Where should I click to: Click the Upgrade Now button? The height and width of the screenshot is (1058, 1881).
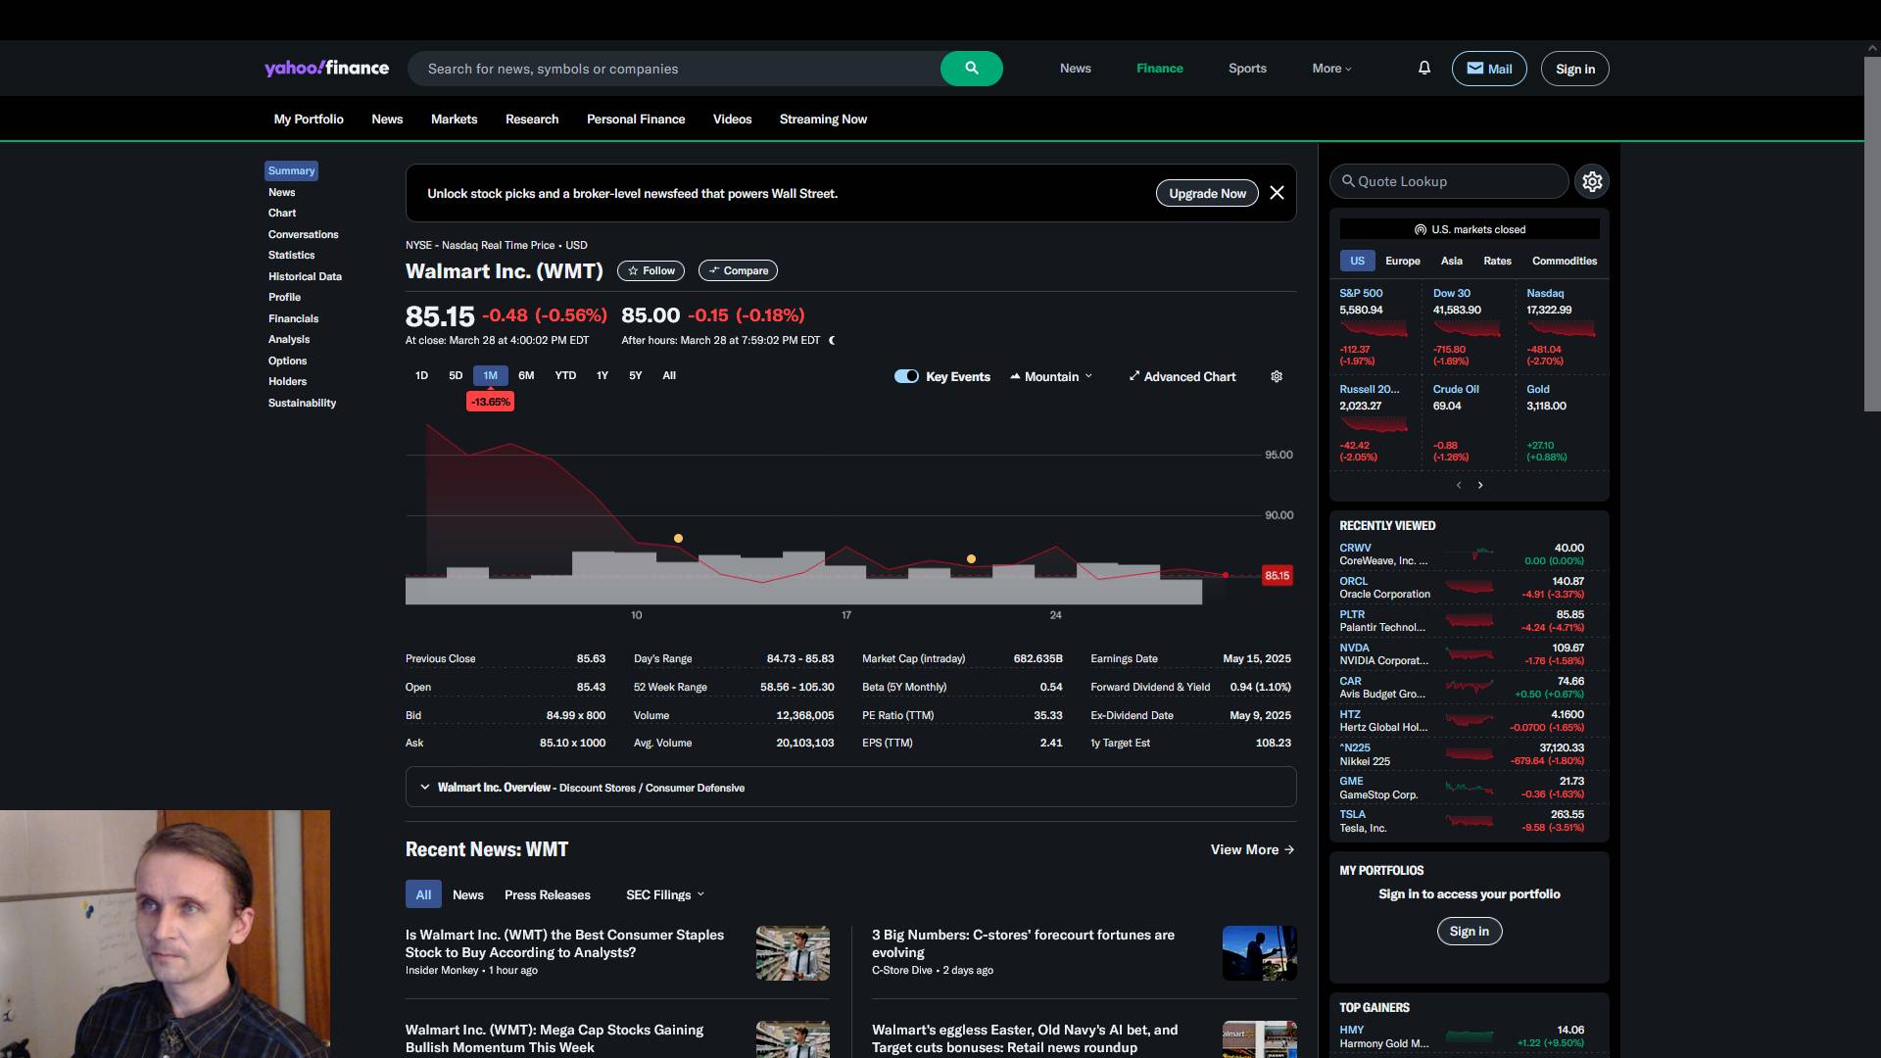pos(1207,193)
